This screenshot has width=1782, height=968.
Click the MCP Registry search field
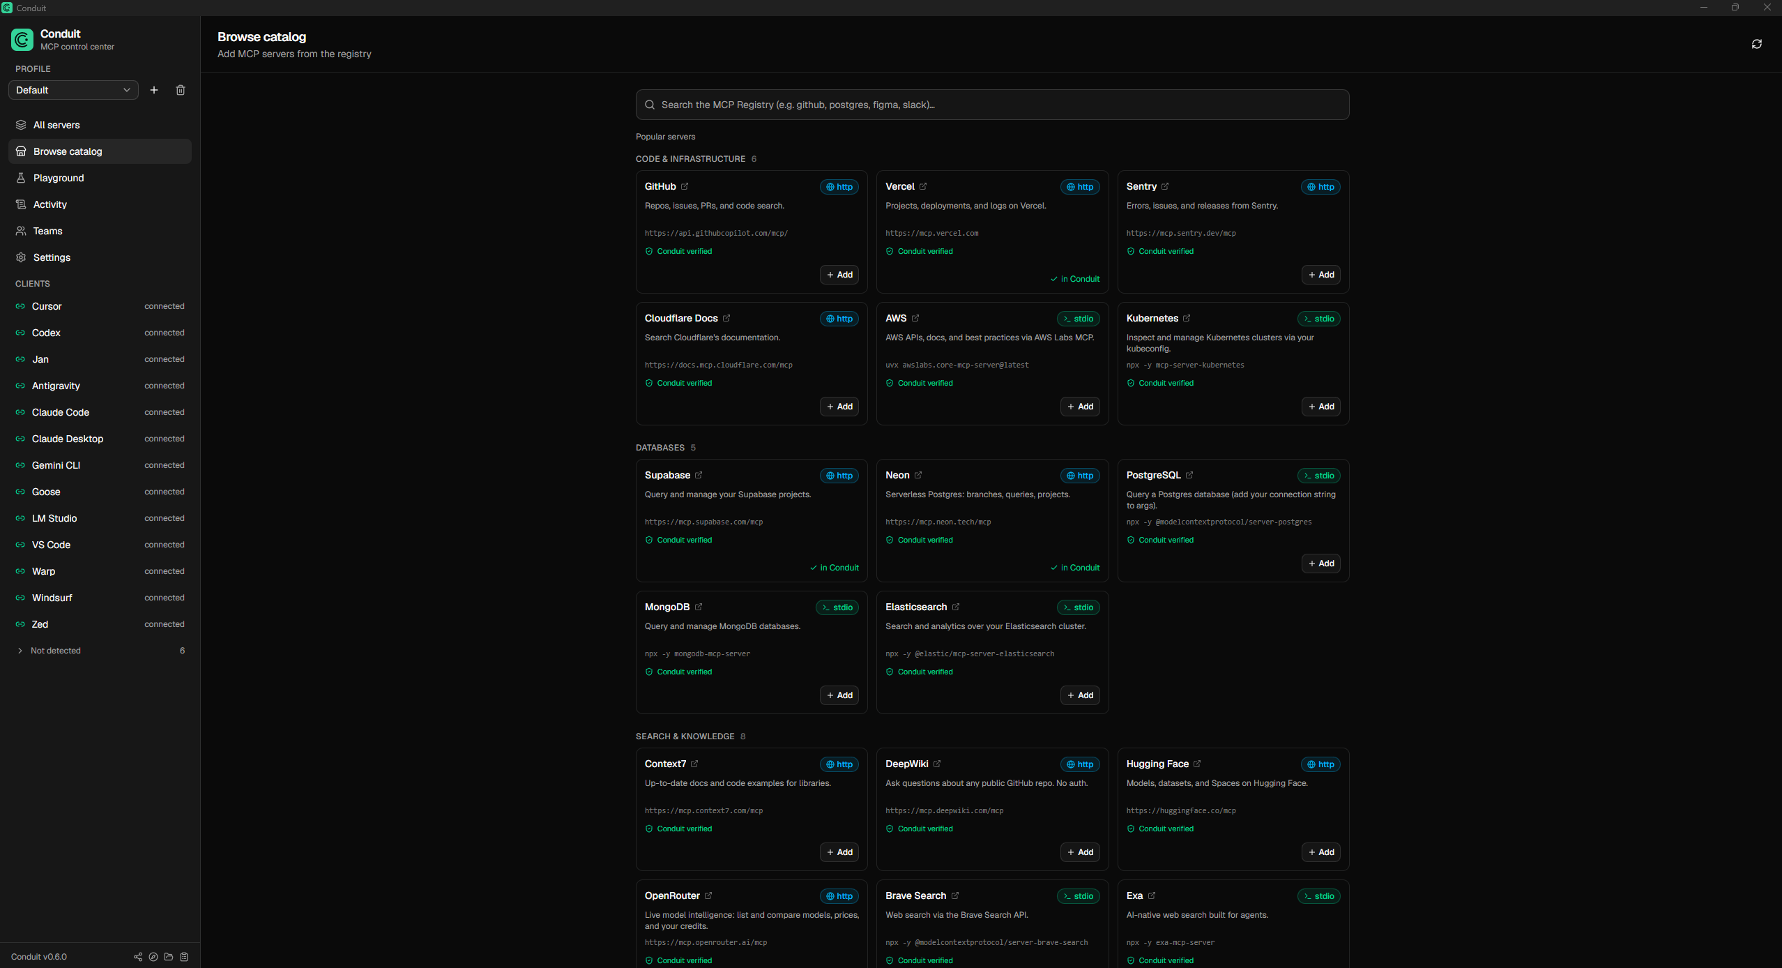click(x=992, y=105)
